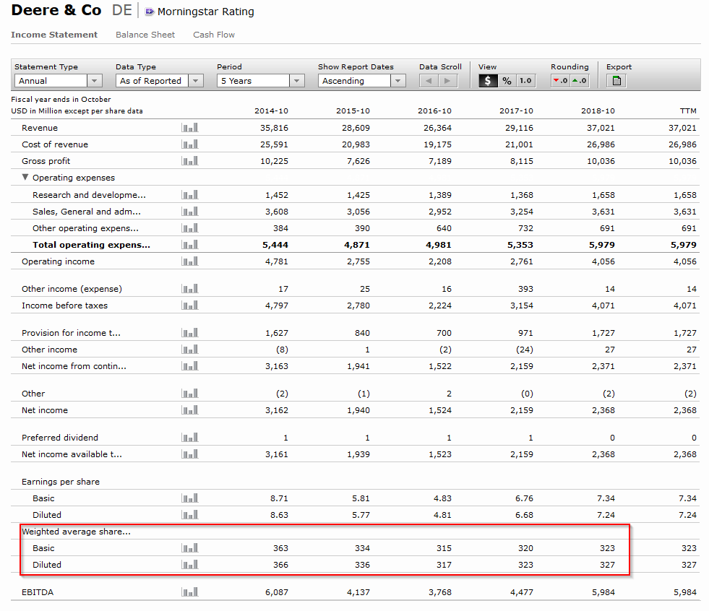Click the Morningstar Rating link
This screenshot has width=709, height=611.
(206, 12)
